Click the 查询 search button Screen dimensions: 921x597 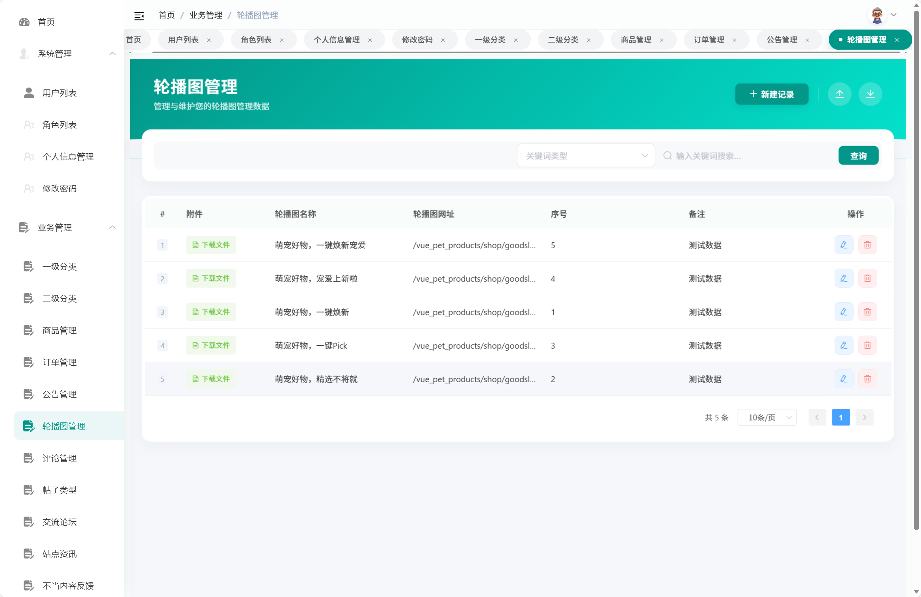coord(858,155)
